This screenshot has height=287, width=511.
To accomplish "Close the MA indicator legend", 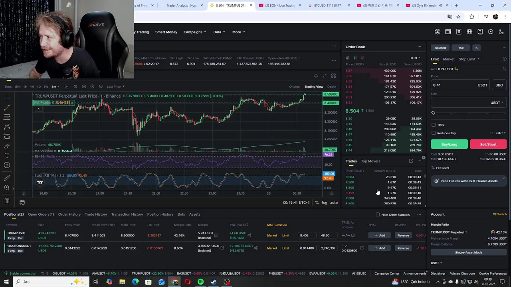I will pyautogui.click(x=72, y=102).
